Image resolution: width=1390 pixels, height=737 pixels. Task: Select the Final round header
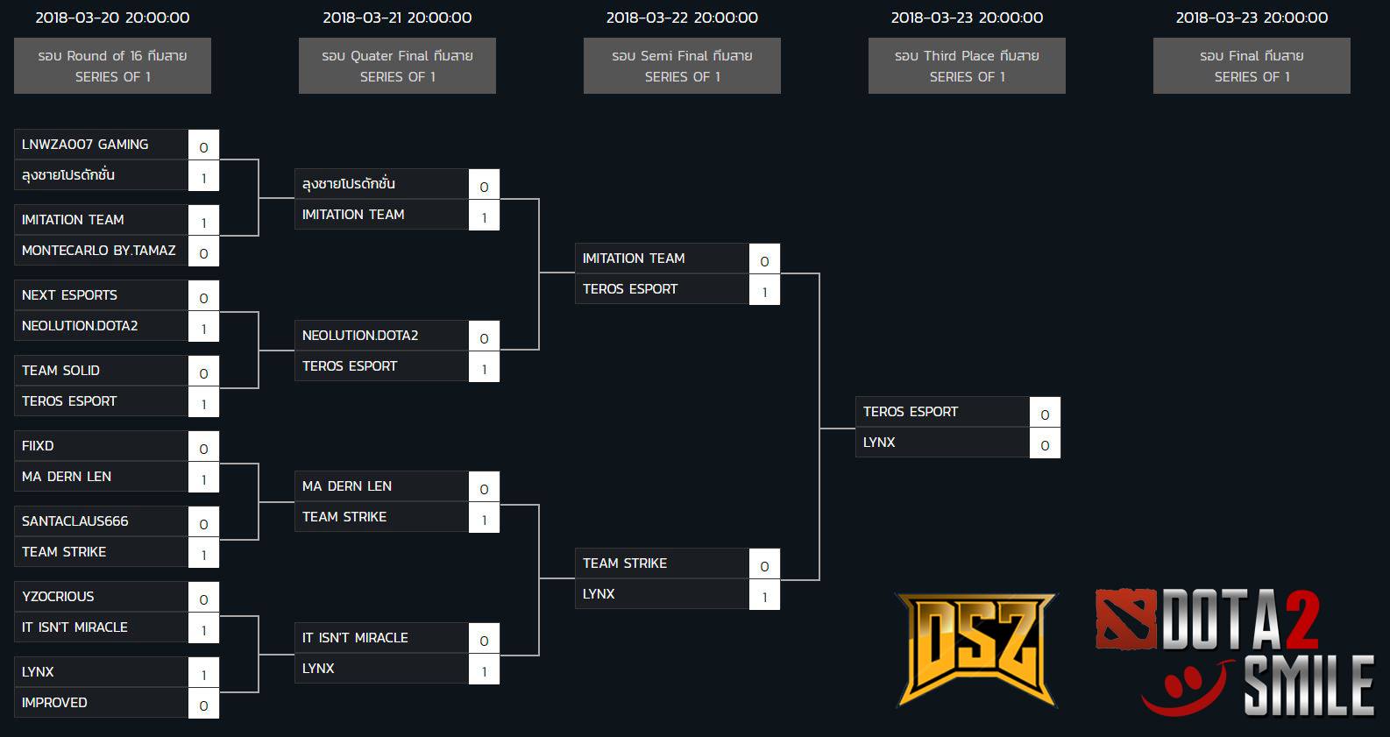(x=1252, y=66)
